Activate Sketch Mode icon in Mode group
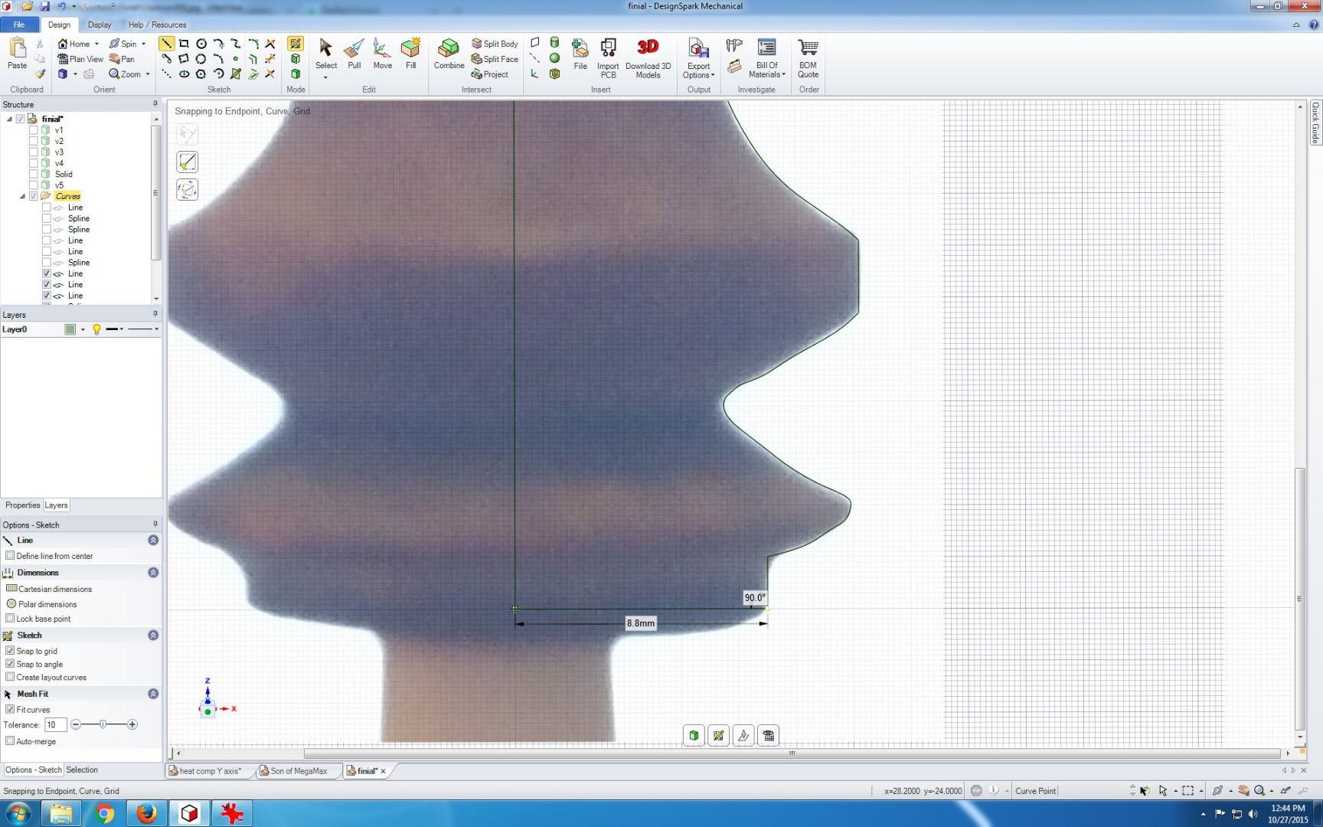This screenshot has height=827, width=1323. (x=296, y=44)
